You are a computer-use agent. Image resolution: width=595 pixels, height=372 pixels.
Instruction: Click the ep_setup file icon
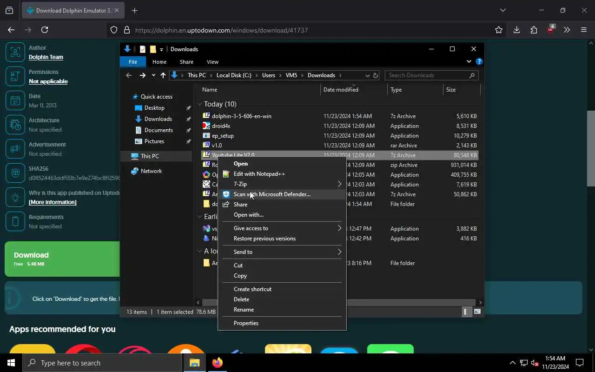coord(206,136)
